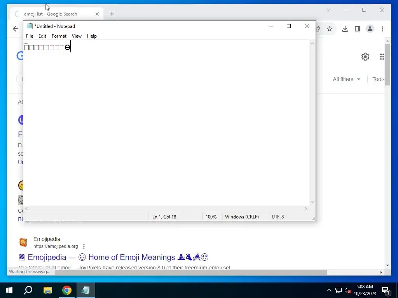The width and height of the screenshot is (398, 298).
Task: Click the emojipedia.org URL text
Action: [x=56, y=246]
